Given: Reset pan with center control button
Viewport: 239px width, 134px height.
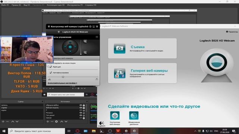Looking at the screenshot, I should coord(70,47).
